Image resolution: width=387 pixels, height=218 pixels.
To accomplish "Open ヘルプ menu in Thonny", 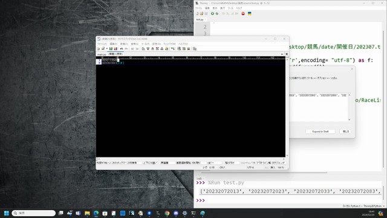I will click(x=239, y=8).
